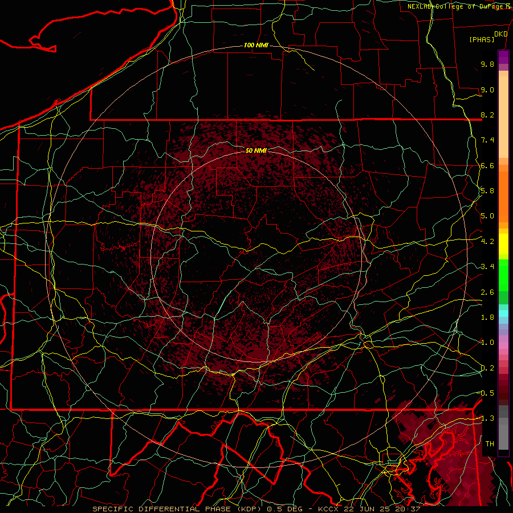Viewport: 513px width, 513px height.
Task: Select the 7.4 legend value
Action: click(x=487, y=140)
